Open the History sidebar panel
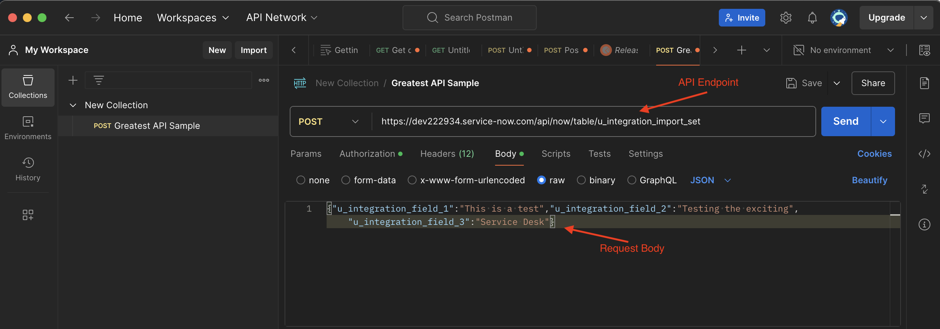Screen dimensions: 940x329 coord(28,169)
